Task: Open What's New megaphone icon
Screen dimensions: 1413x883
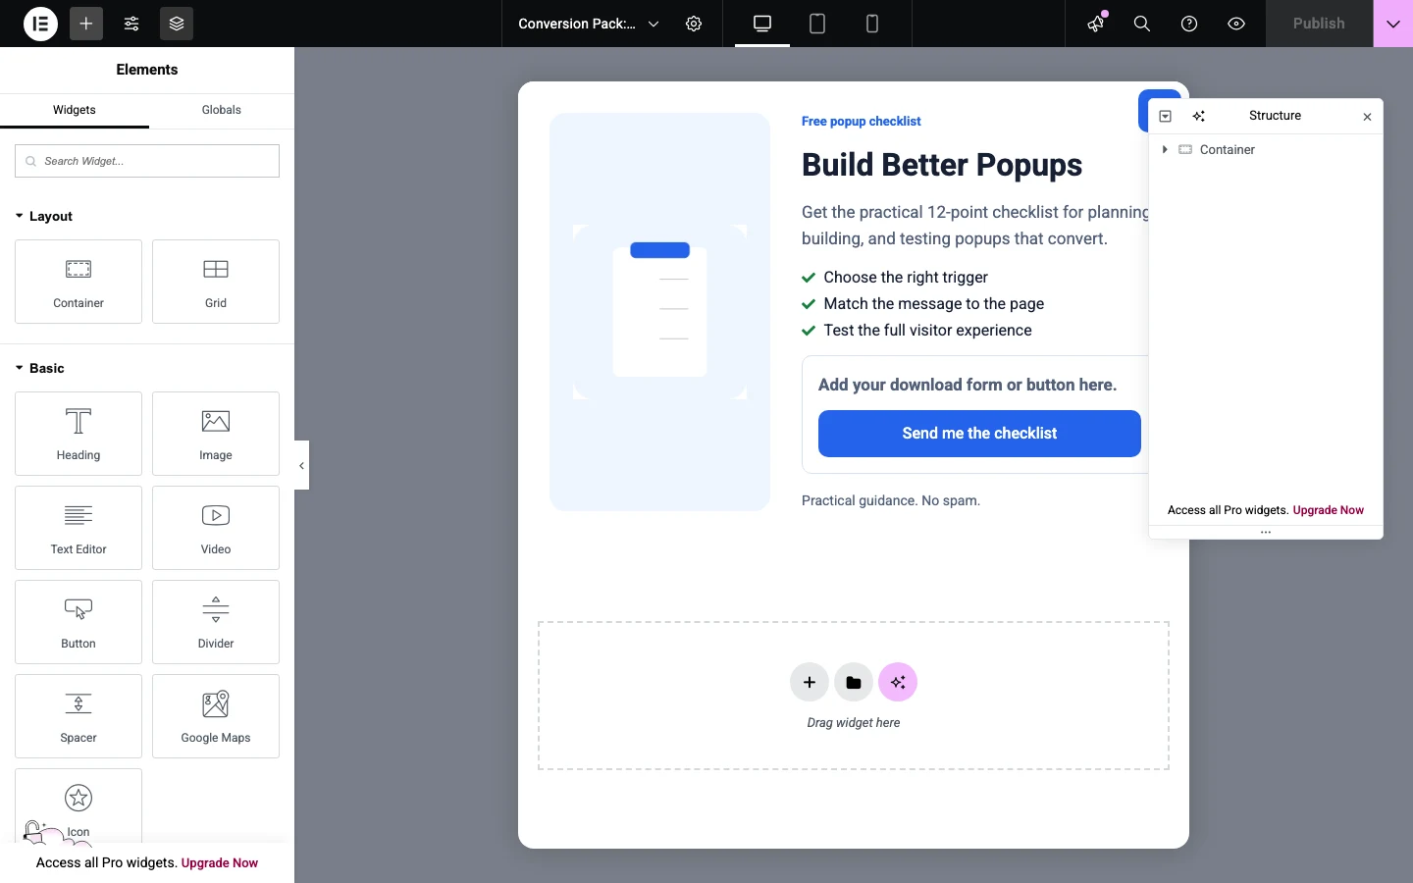Action: pos(1096,24)
